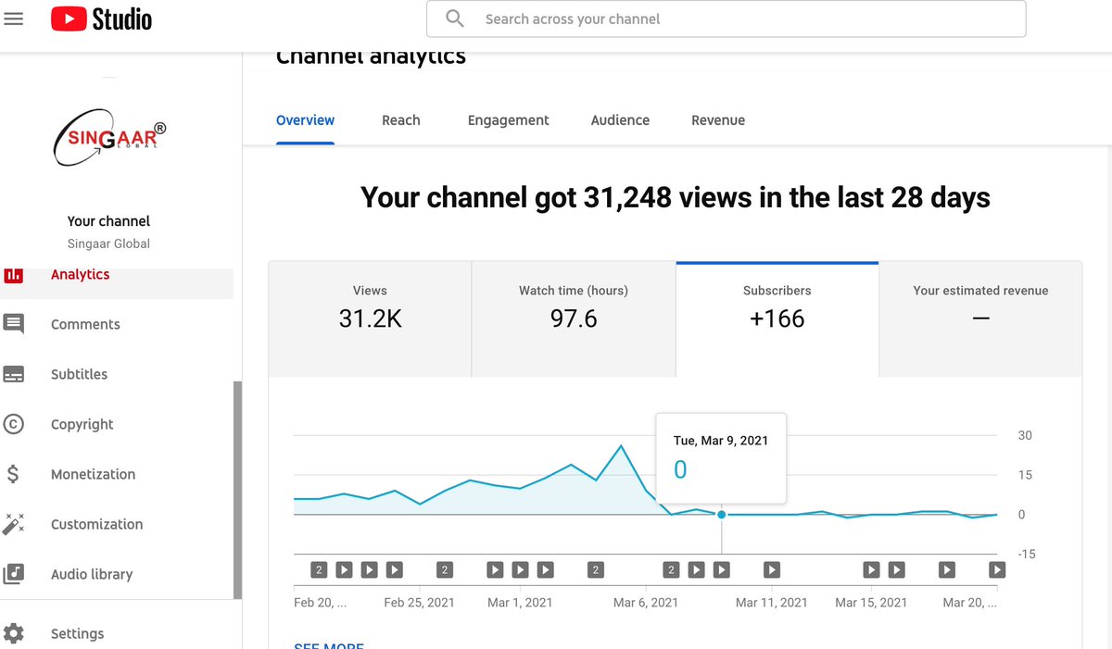Viewport: 1112px width, 649px height.
Task: Select the Analytics bar-chart icon in sidebar
Action: [13, 275]
